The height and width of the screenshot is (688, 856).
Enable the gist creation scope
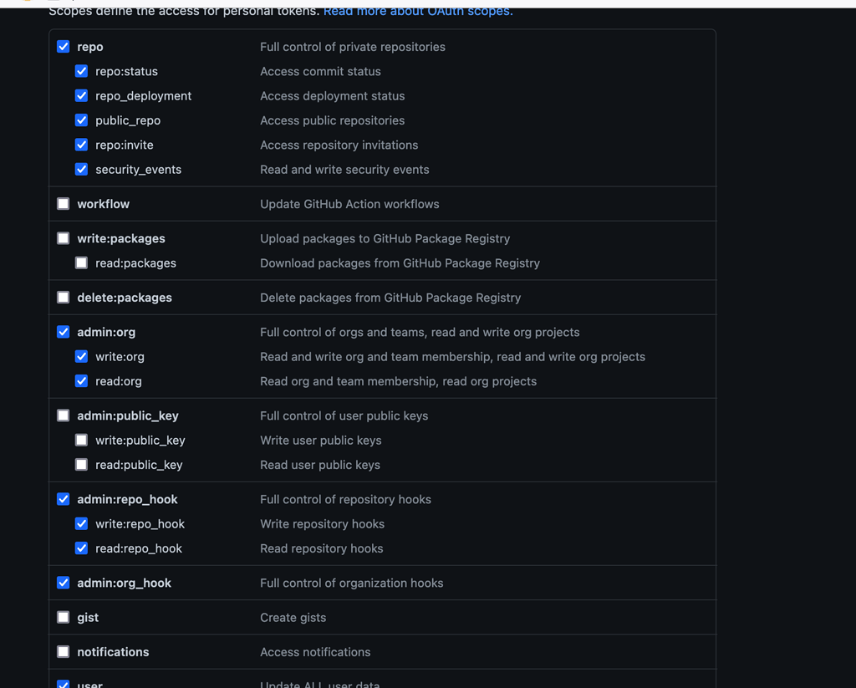click(63, 617)
